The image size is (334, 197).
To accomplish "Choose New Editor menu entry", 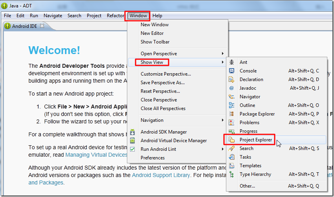I will coord(152,33).
